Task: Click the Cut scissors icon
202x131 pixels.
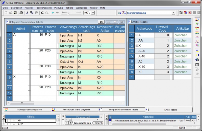Action: coord(27,13)
